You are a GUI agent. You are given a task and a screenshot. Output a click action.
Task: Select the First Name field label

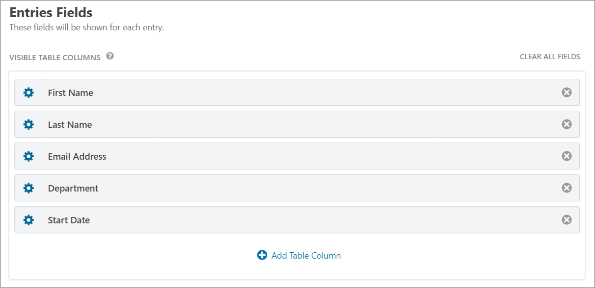(71, 93)
